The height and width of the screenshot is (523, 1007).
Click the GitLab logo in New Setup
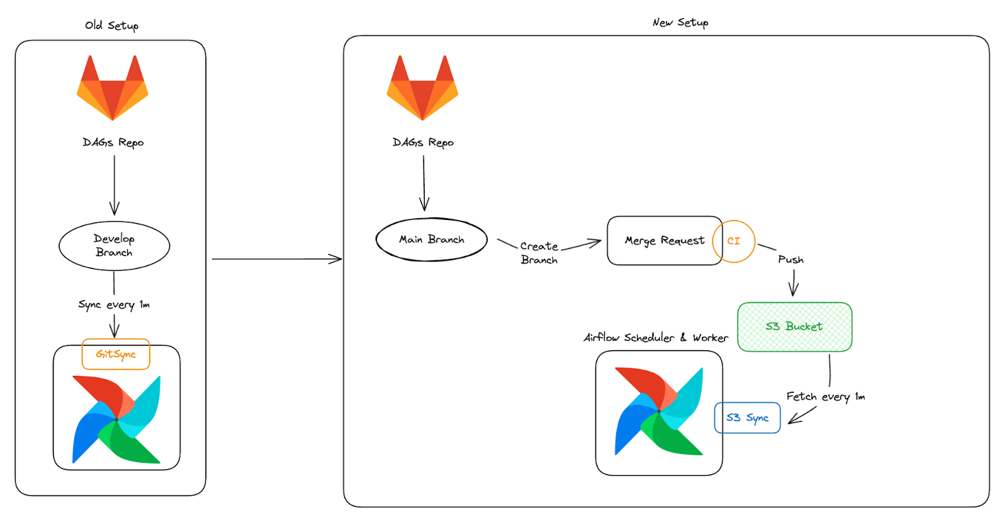(x=422, y=87)
